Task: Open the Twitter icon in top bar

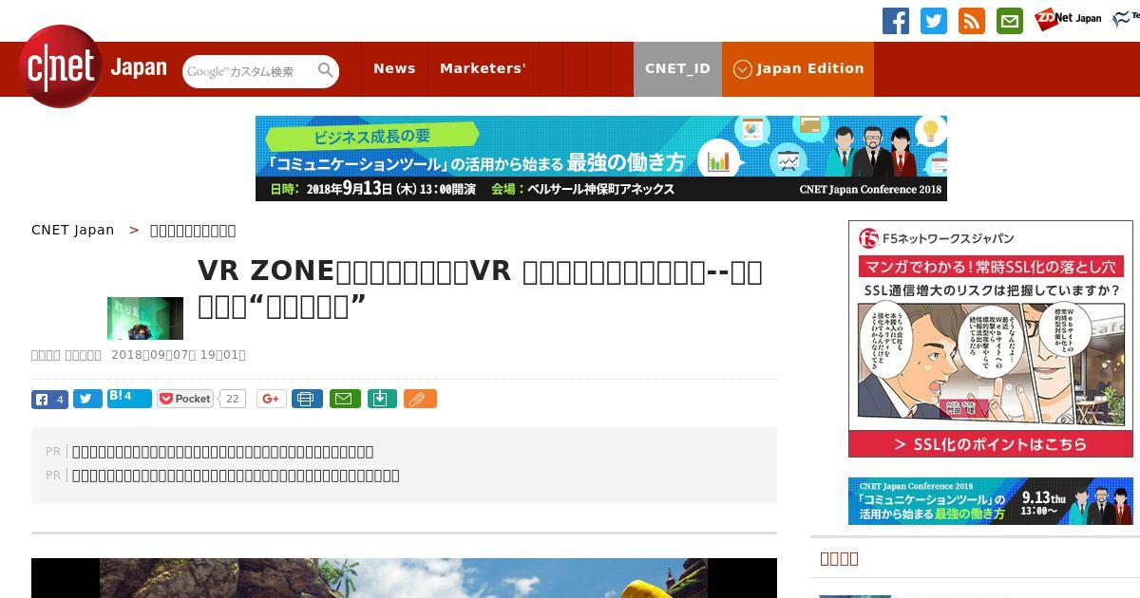Action: coord(934,21)
